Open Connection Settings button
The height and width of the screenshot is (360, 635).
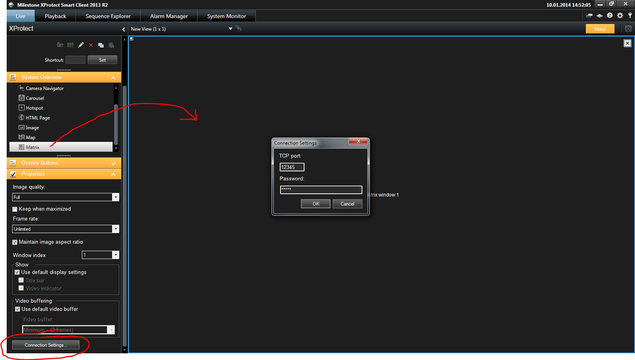[46, 345]
